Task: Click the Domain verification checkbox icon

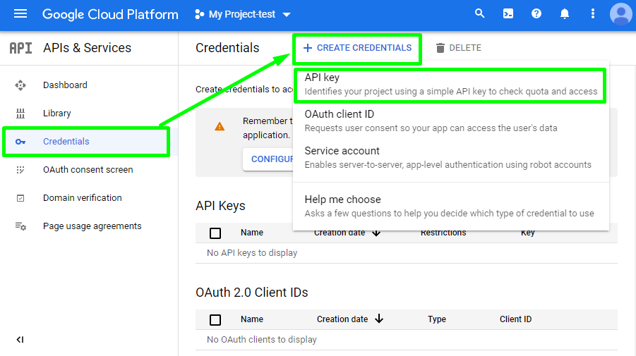Action: tap(20, 198)
